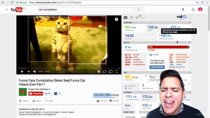Share the video
Image resolution: width=210 pixels, height=118 pixels.
36,101
